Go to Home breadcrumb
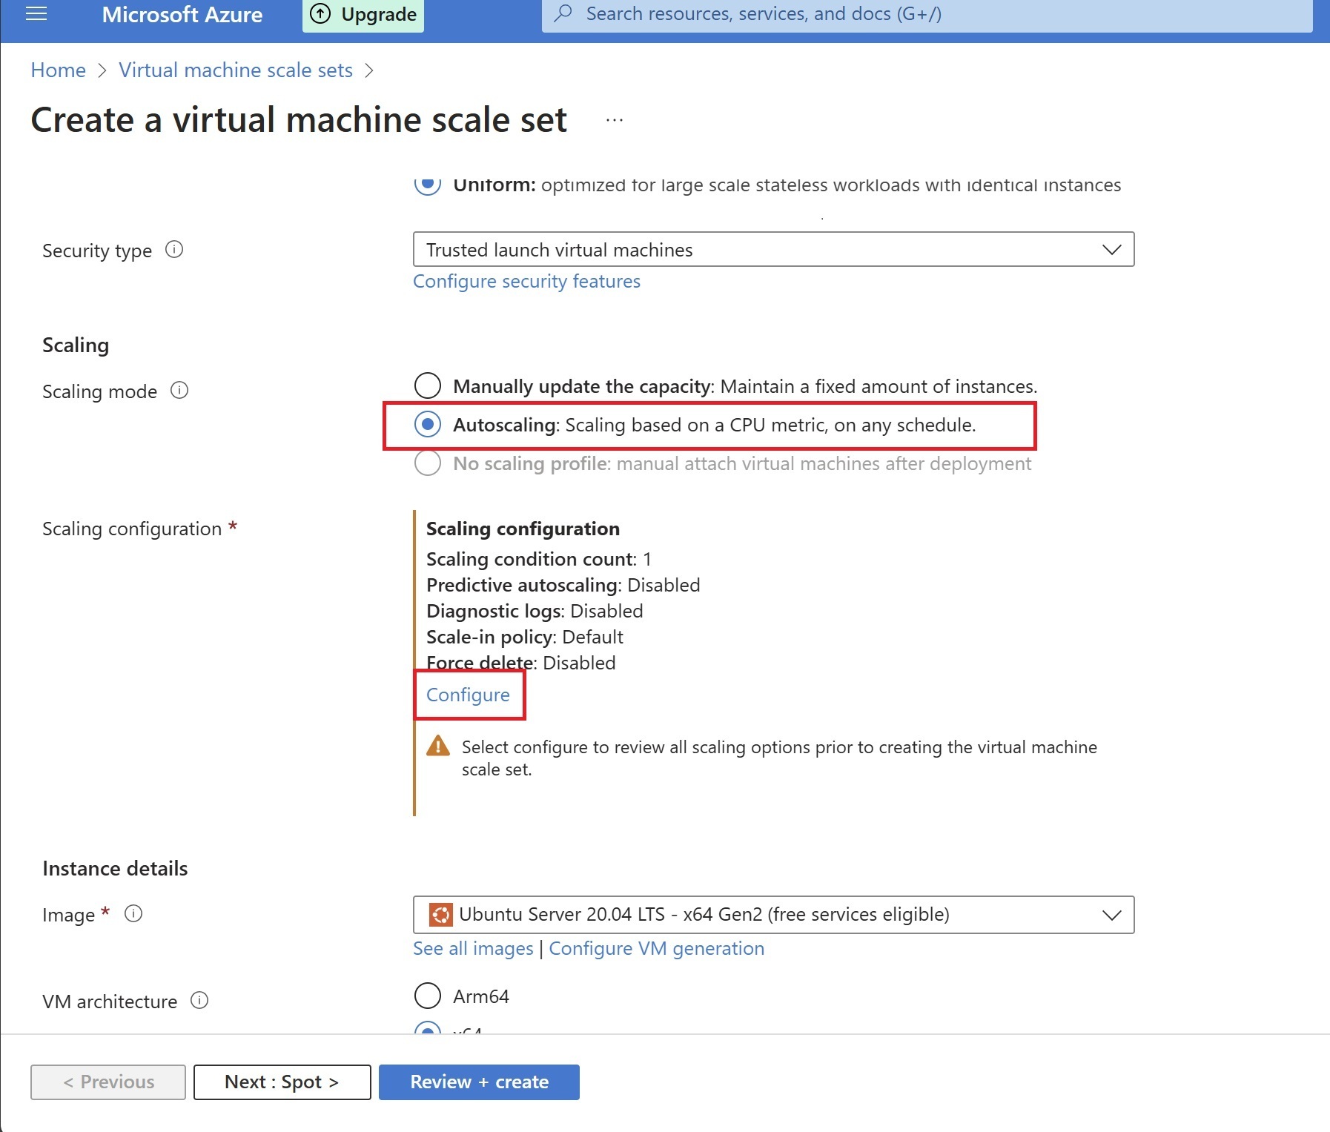 (59, 70)
